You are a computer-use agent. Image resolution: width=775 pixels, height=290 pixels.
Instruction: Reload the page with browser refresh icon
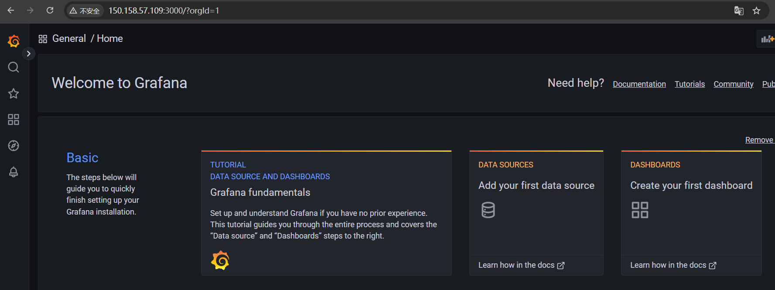(x=50, y=10)
